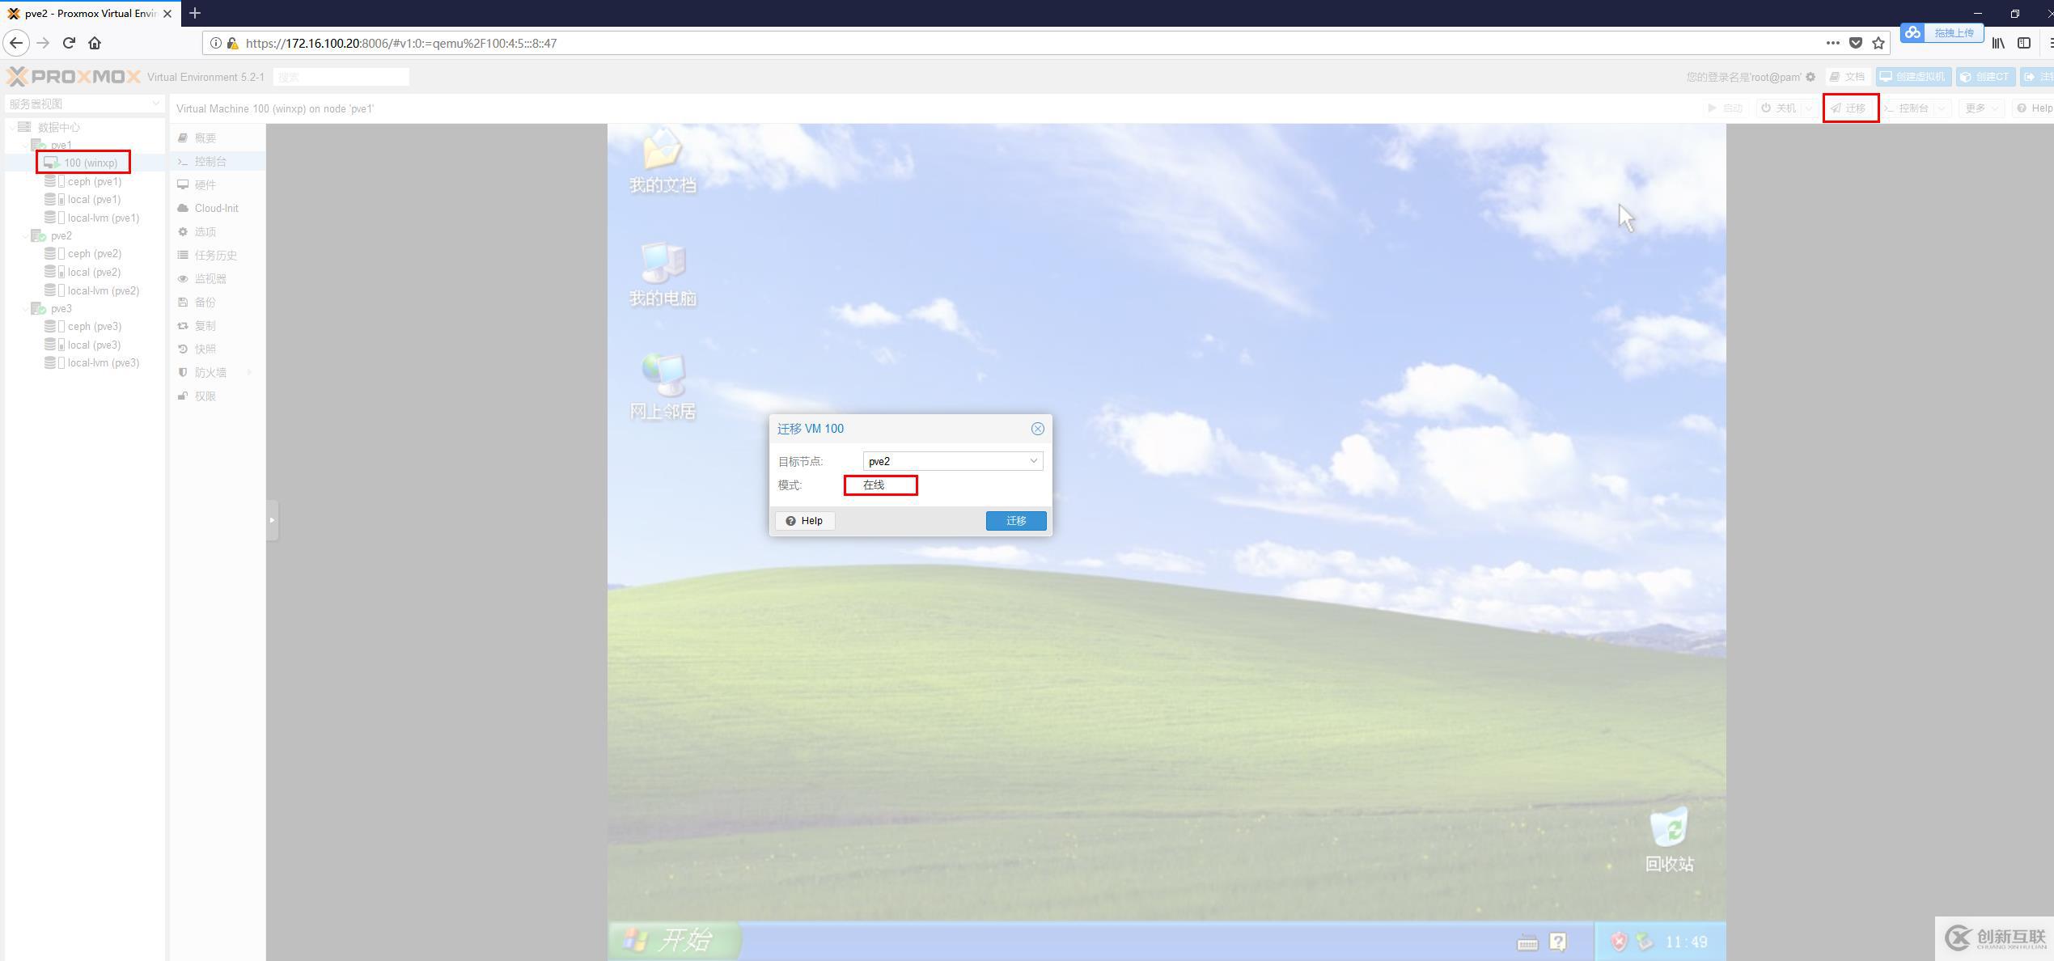Click the 网上邻居 desktop icon
The width and height of the screenshot is (2054, 961).
point(663,376)
